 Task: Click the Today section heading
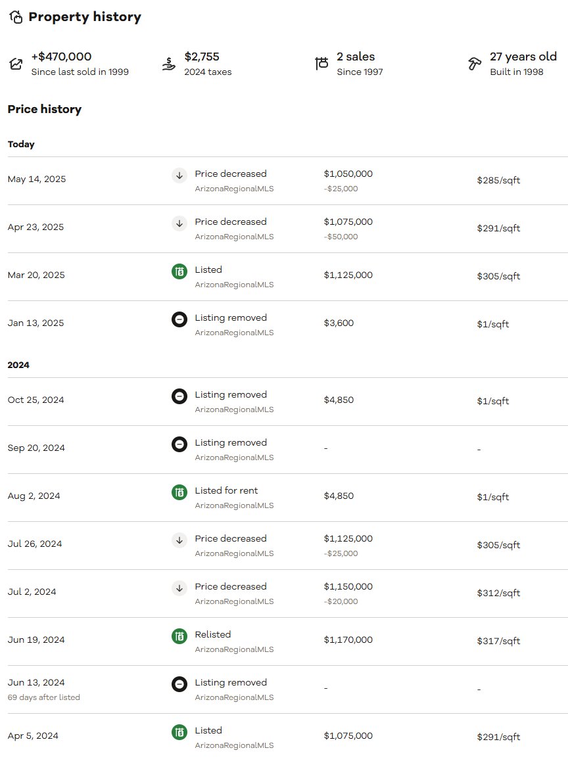(21, 144)
